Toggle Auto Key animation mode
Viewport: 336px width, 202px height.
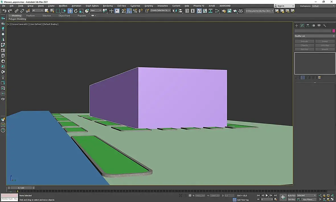point(291,195)
